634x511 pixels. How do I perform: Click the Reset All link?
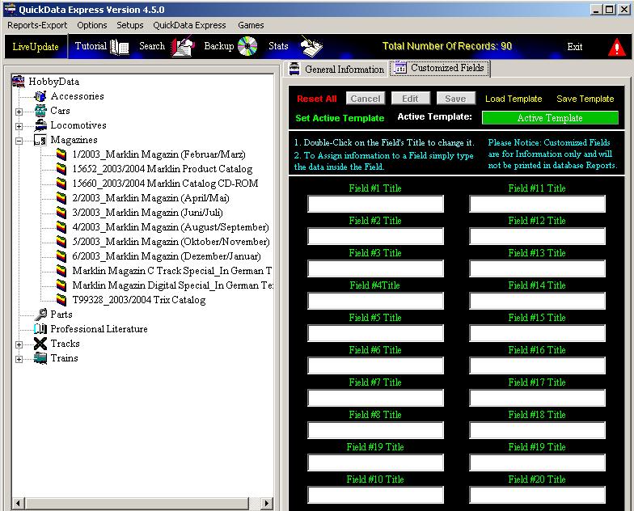click(316, 99)
